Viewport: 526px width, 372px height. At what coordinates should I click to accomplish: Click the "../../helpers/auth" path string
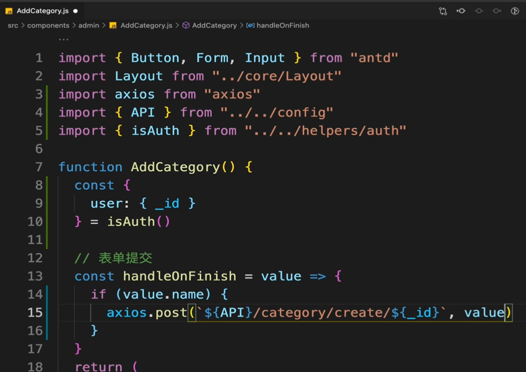pyautogui.click(x=325, y=131)
